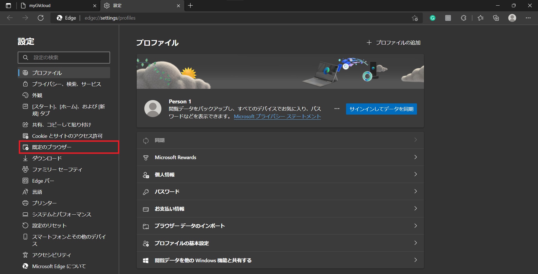Open a new tab with plus
Screen dimensions: 538x274
(190, 6)
